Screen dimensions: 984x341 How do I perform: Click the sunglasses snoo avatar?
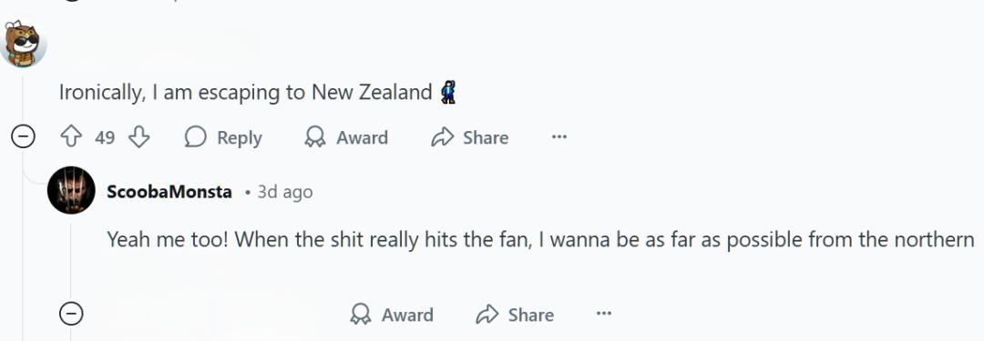click(x=23, y=44)
